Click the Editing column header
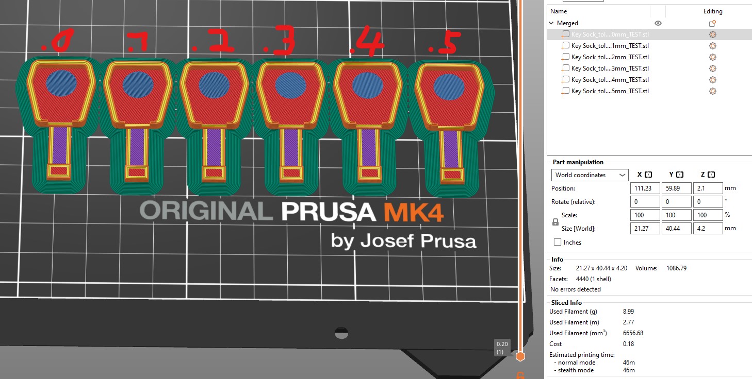 pyautogui.click(x=713, y=11)
